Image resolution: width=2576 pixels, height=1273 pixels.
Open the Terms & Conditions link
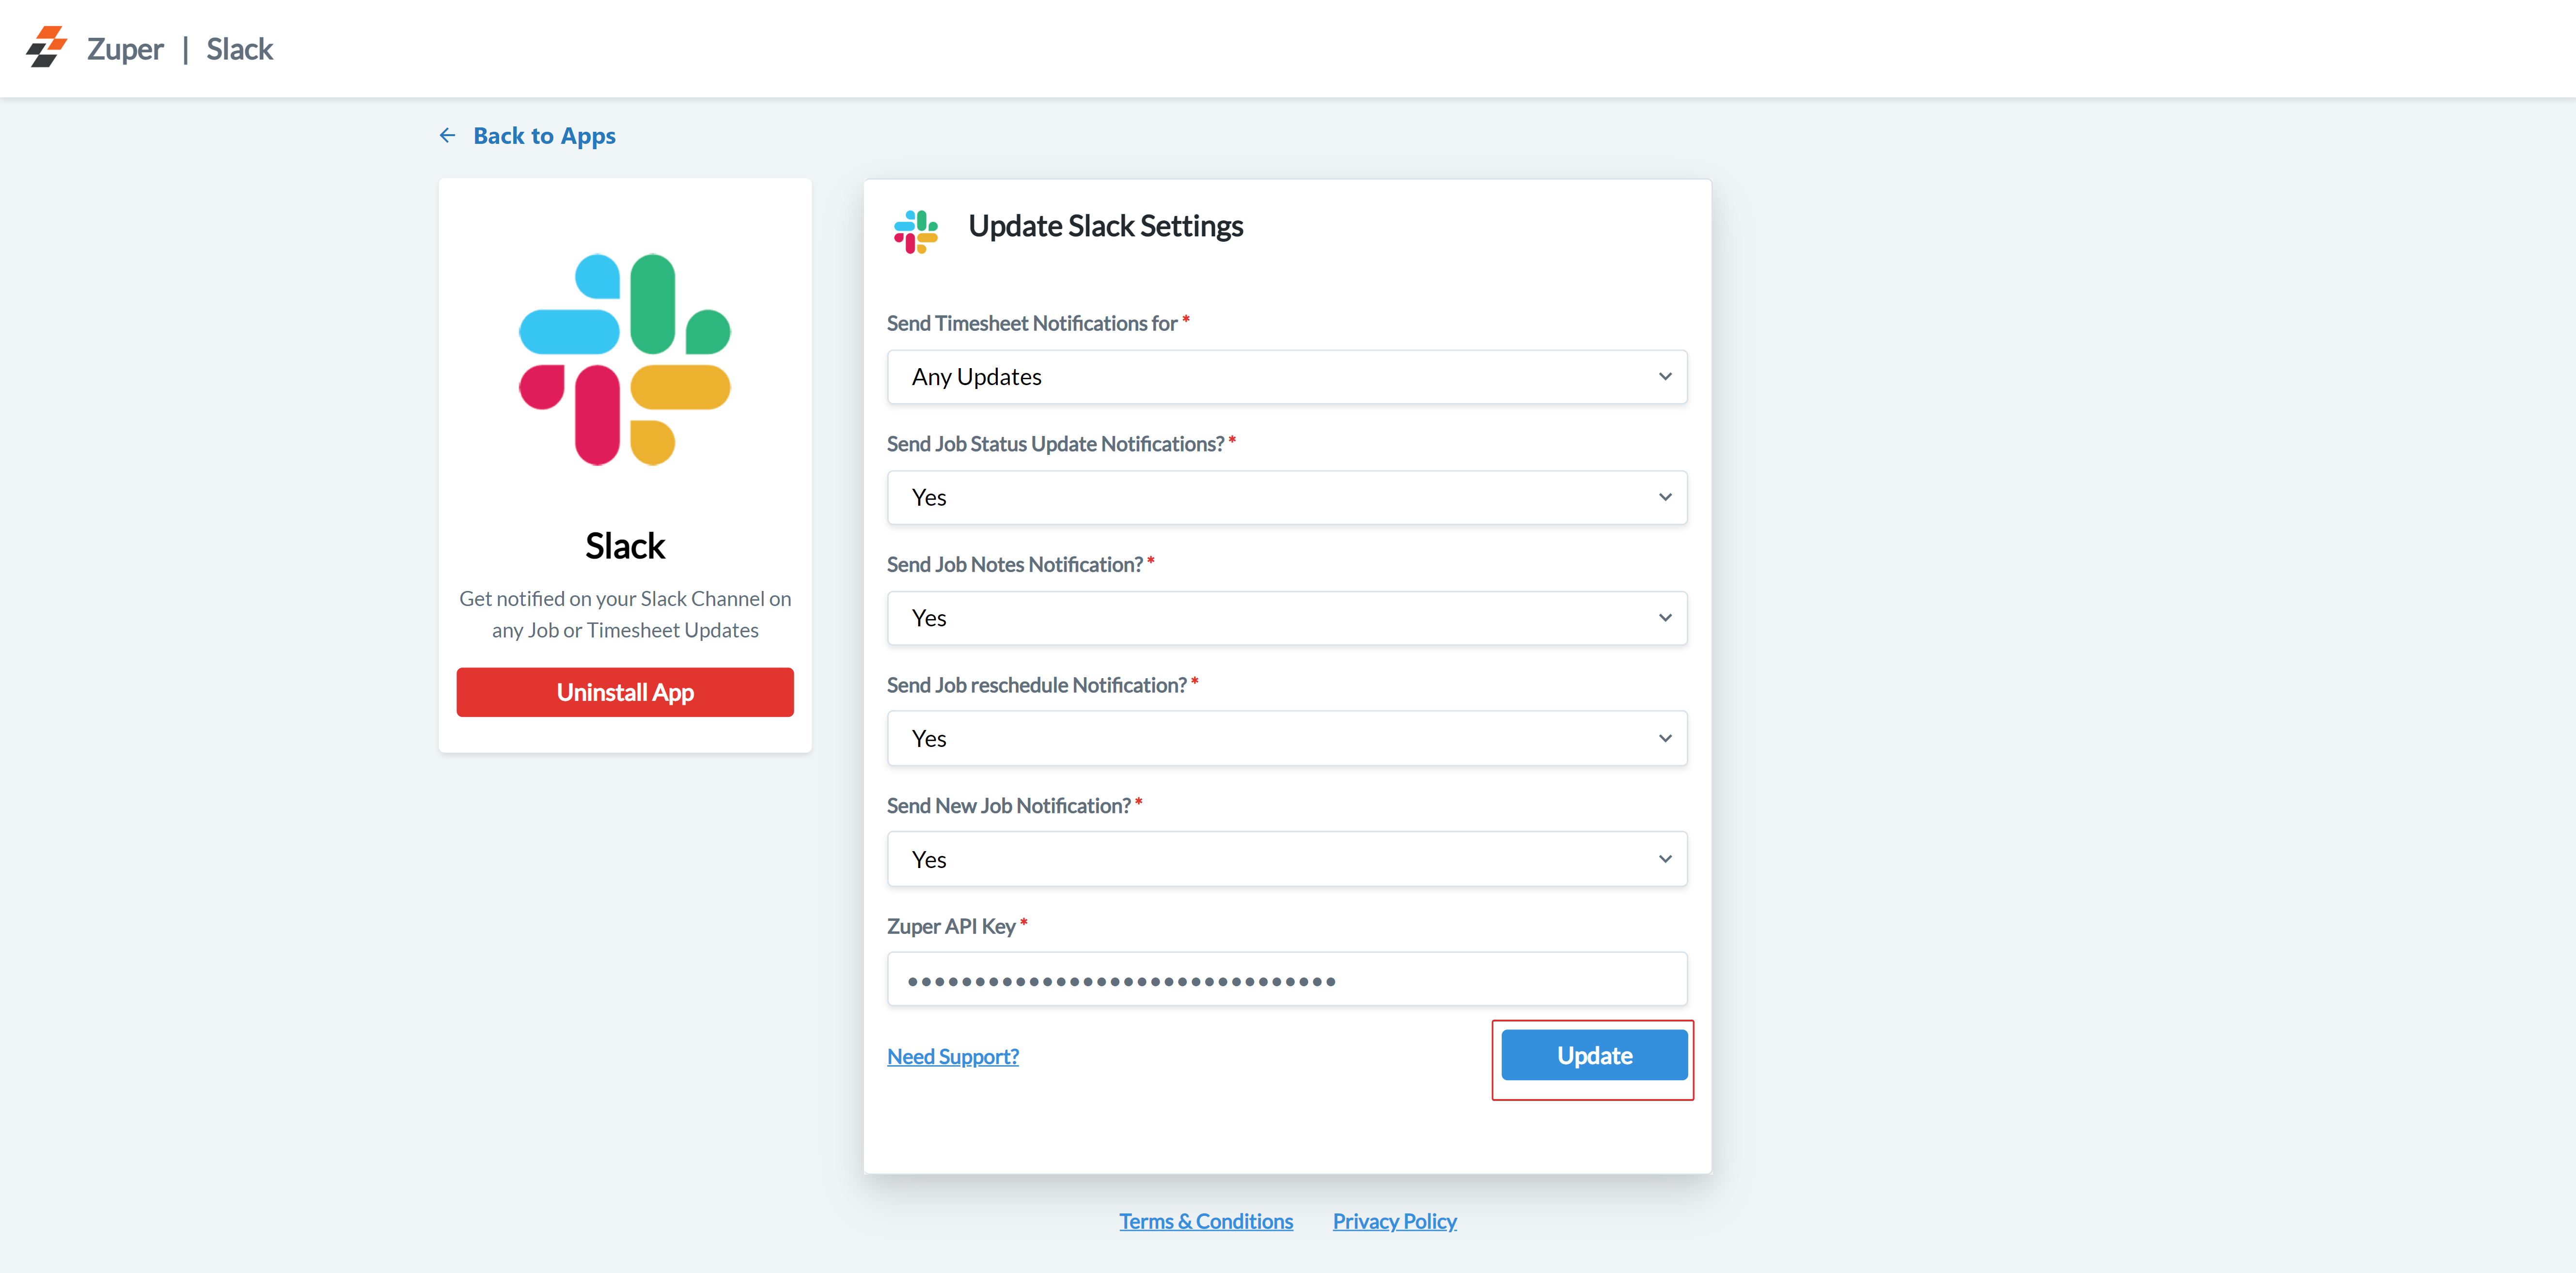click(x=1206, y=1221)
